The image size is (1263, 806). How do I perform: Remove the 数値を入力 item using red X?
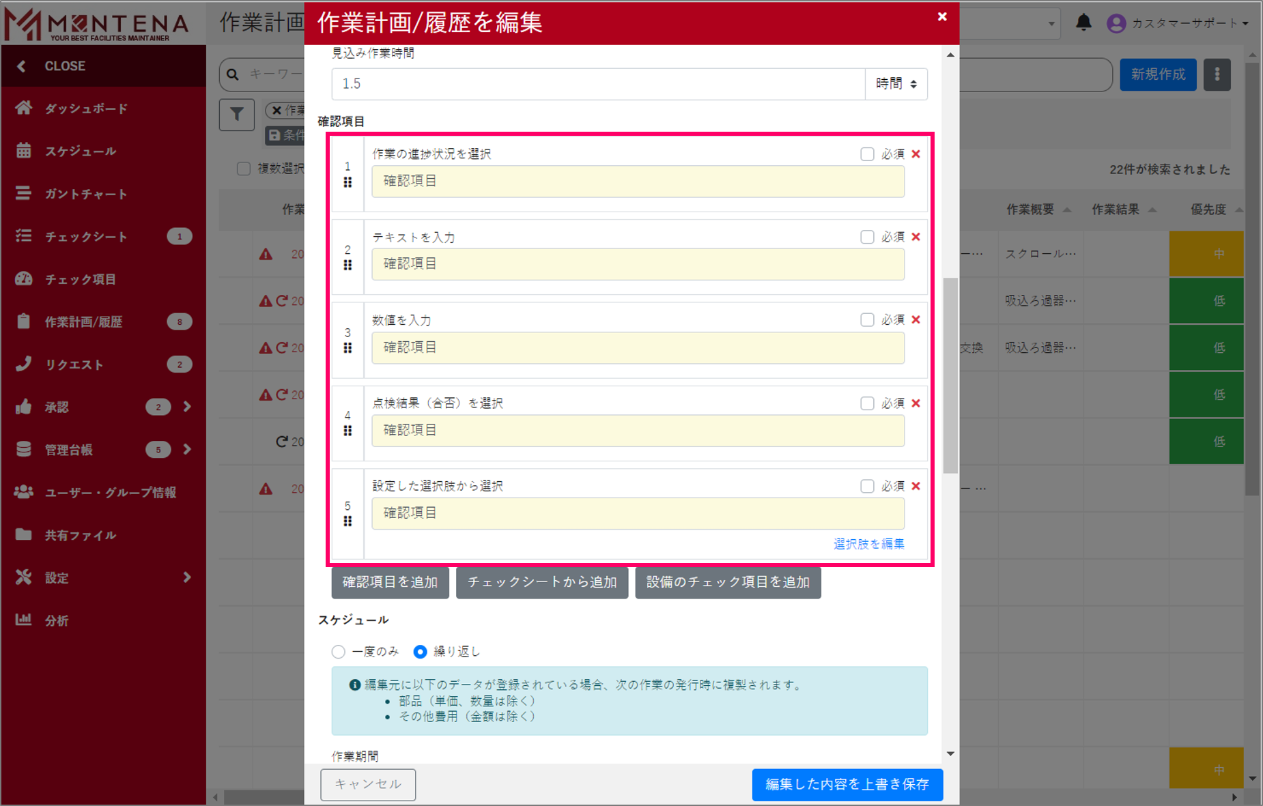click(x=916, y=320)
